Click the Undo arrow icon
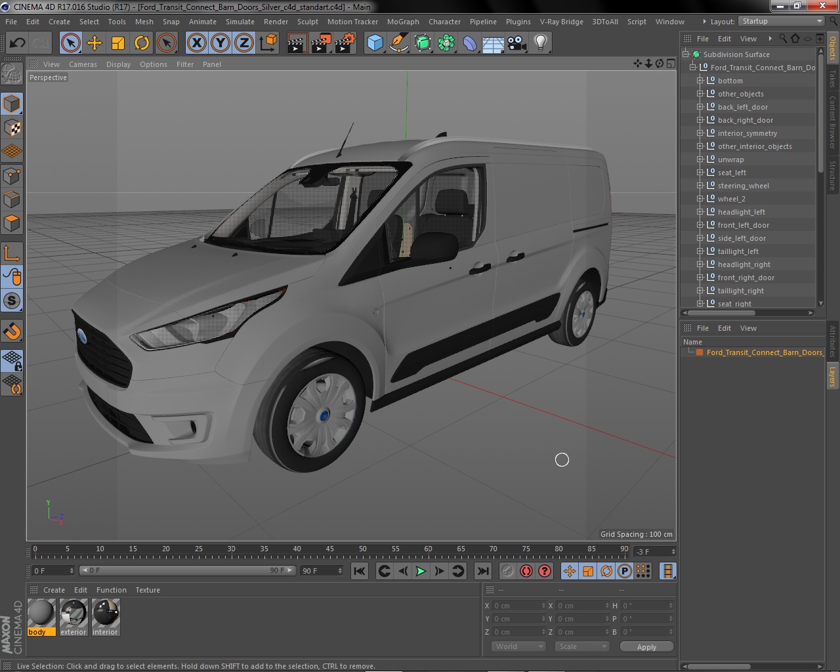The width and height of the screenshot is (840, 672). pos(17,43)
